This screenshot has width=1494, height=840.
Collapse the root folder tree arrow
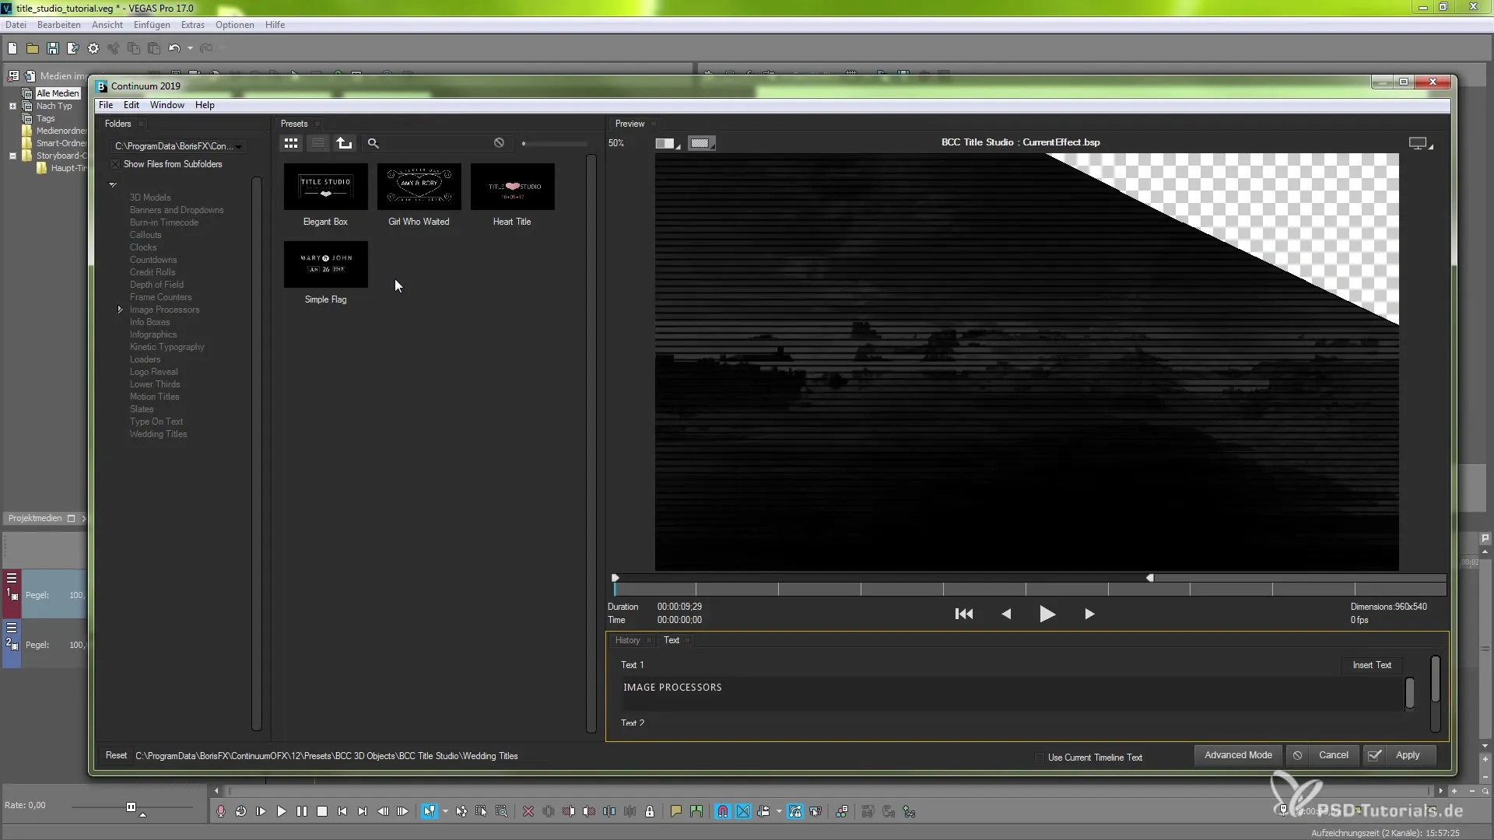(113, 185)
